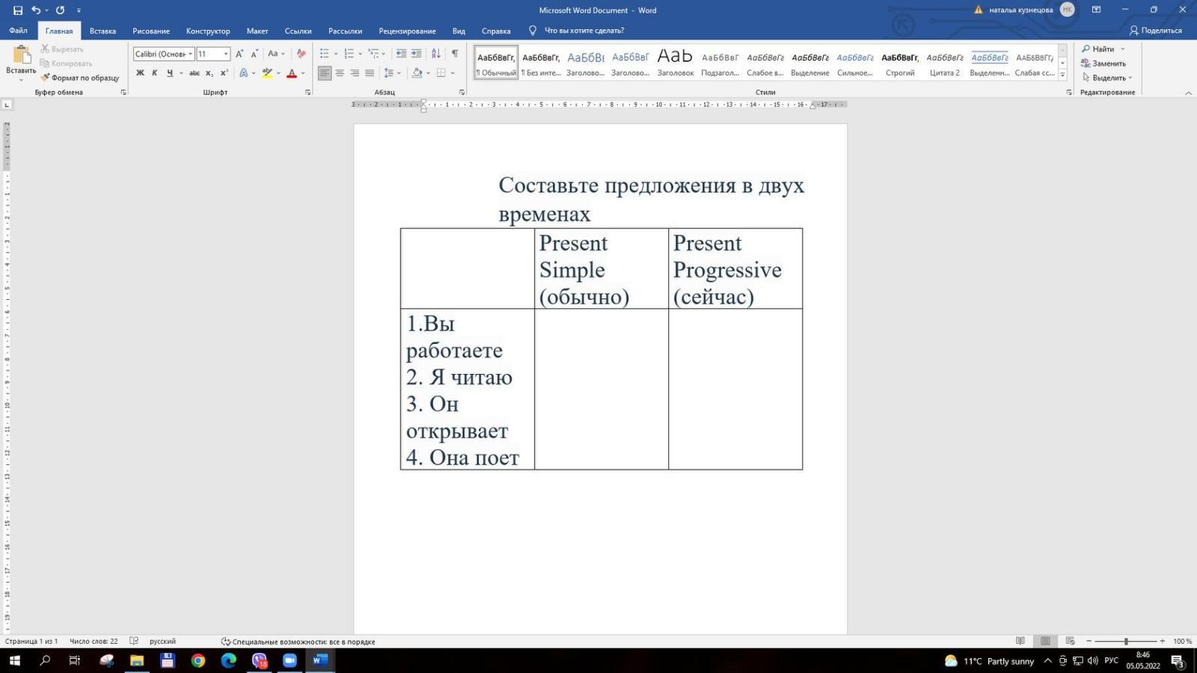Increase paragraph indent
The image size is (1197, 673).
417,54
